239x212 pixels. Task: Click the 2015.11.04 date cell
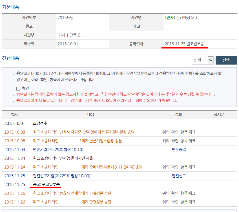(x=15, y=150)
